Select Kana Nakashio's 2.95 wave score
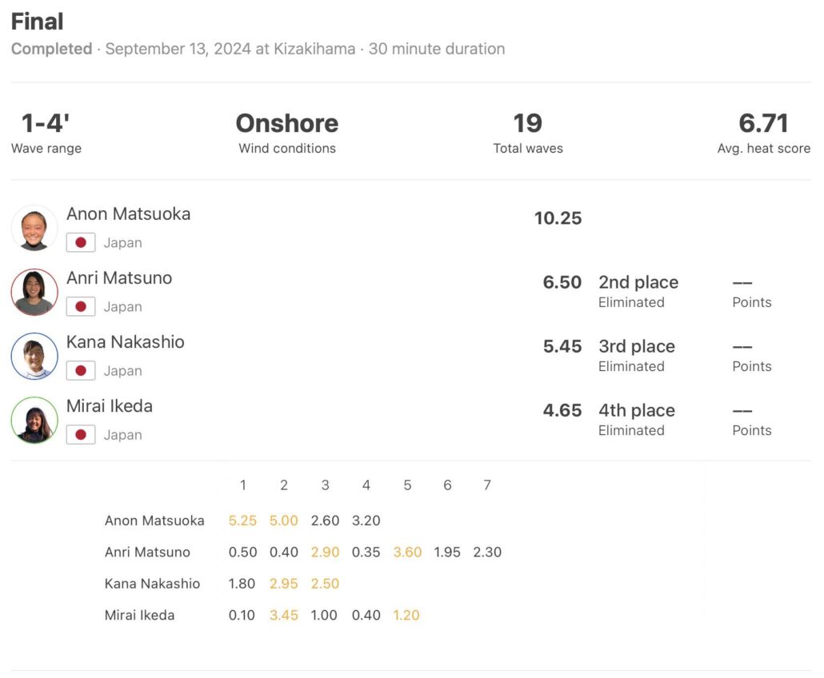 (284, 584)
